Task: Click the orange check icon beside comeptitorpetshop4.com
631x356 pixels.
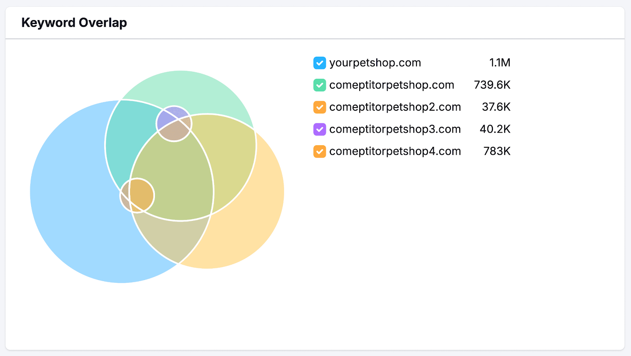Action: 319,151
